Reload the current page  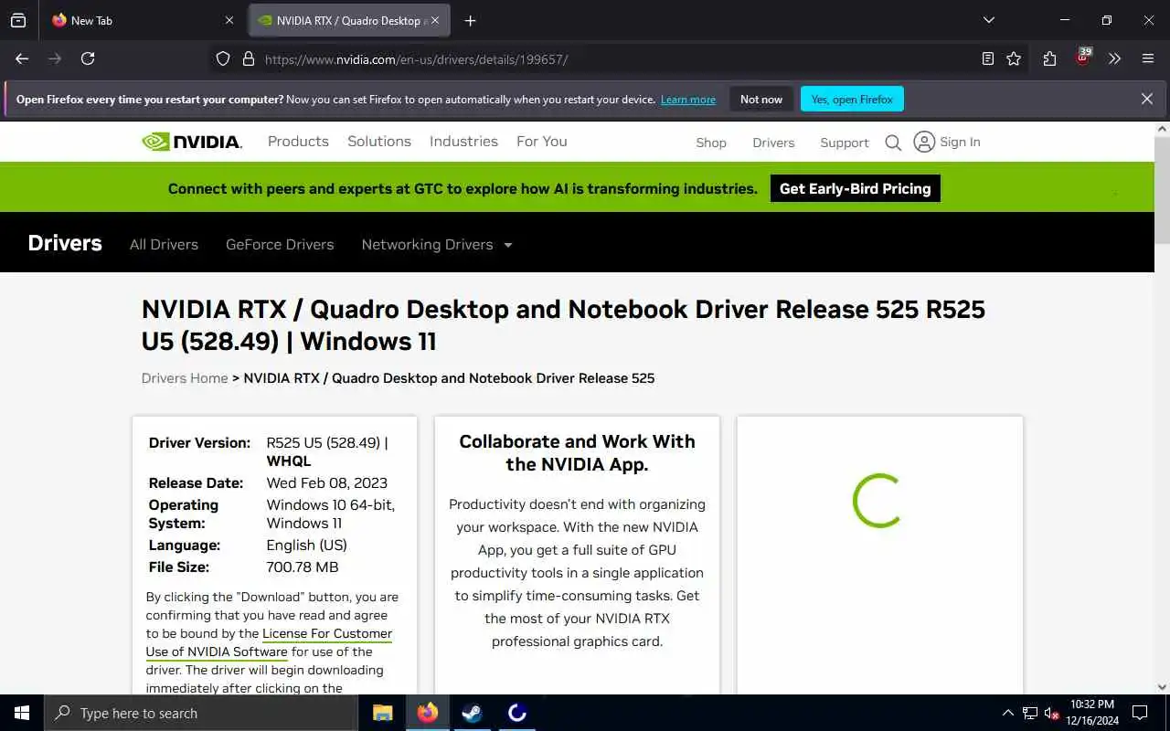coord(88,58)
